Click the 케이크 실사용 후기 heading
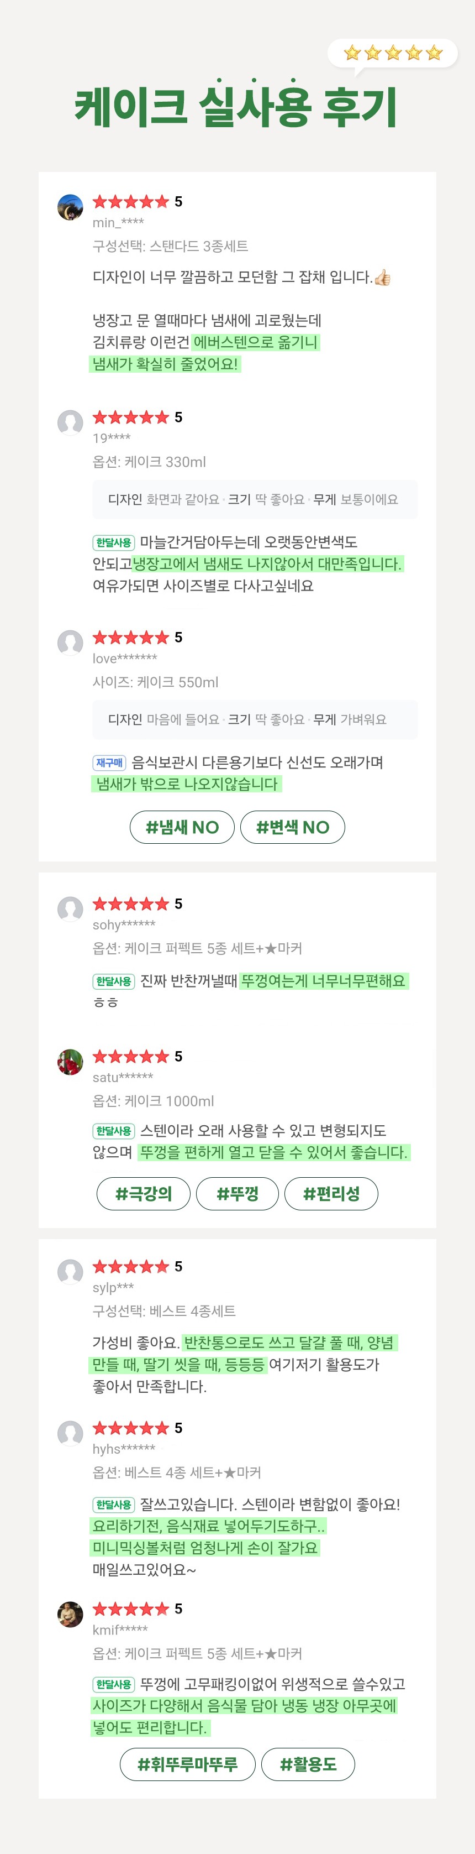Image resolution: width=475 pixels, height=1854 pixels. pyautogui.click(x=236, y=107)
